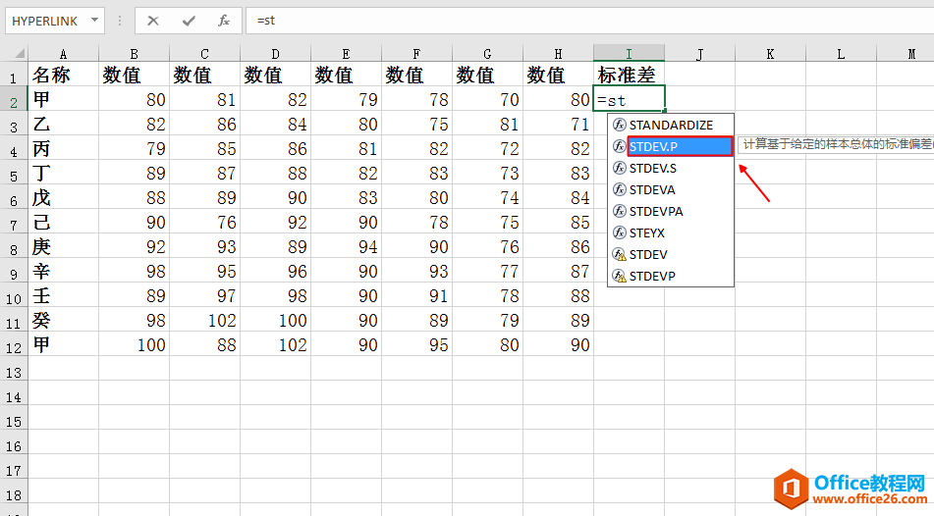Image resolution: width=934 pixels, height=516 pixels.
Task: Select cell H3 with value 71
Action: click(558, 124)
